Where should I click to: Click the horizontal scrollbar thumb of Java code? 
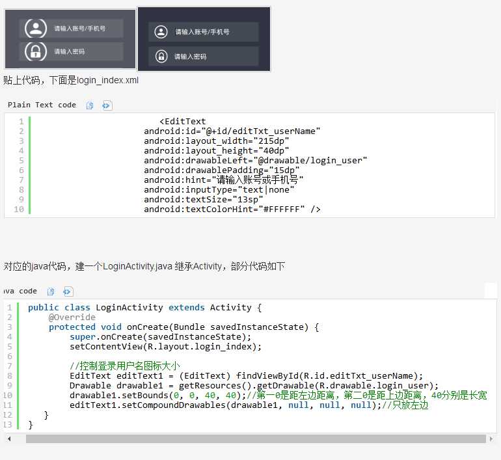256,439
